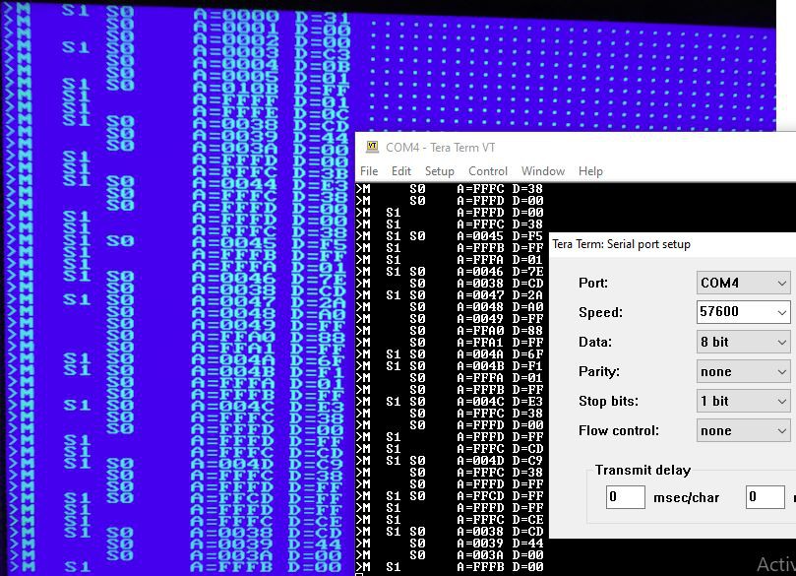Expand the Port dropdown showing COM4
This screenshot has width=796, height=576.
pyautogui.click(x=782, y=283)
